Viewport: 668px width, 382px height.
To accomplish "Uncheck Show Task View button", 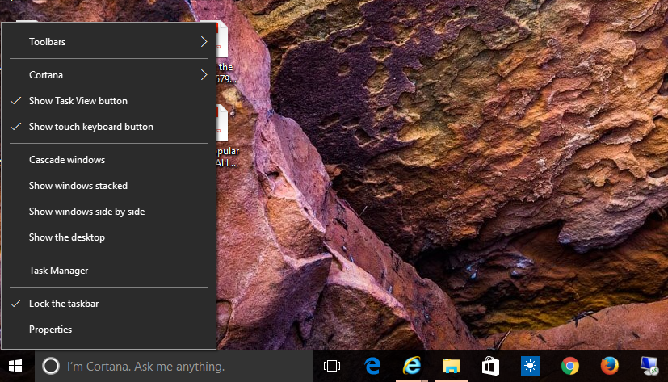I will click(78, 101).
